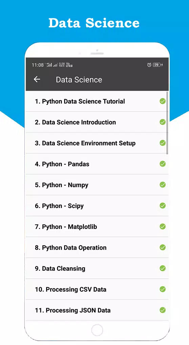The height and width of the screenshot is (345, 189).
Task: Click the lesson list vertical scrollbar
Action: pos(167,123)
